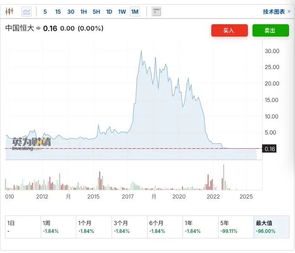Select the area chart type icon
Image resolution: width=295 pixels, height=253 pixels.
[x=27, y=11]
